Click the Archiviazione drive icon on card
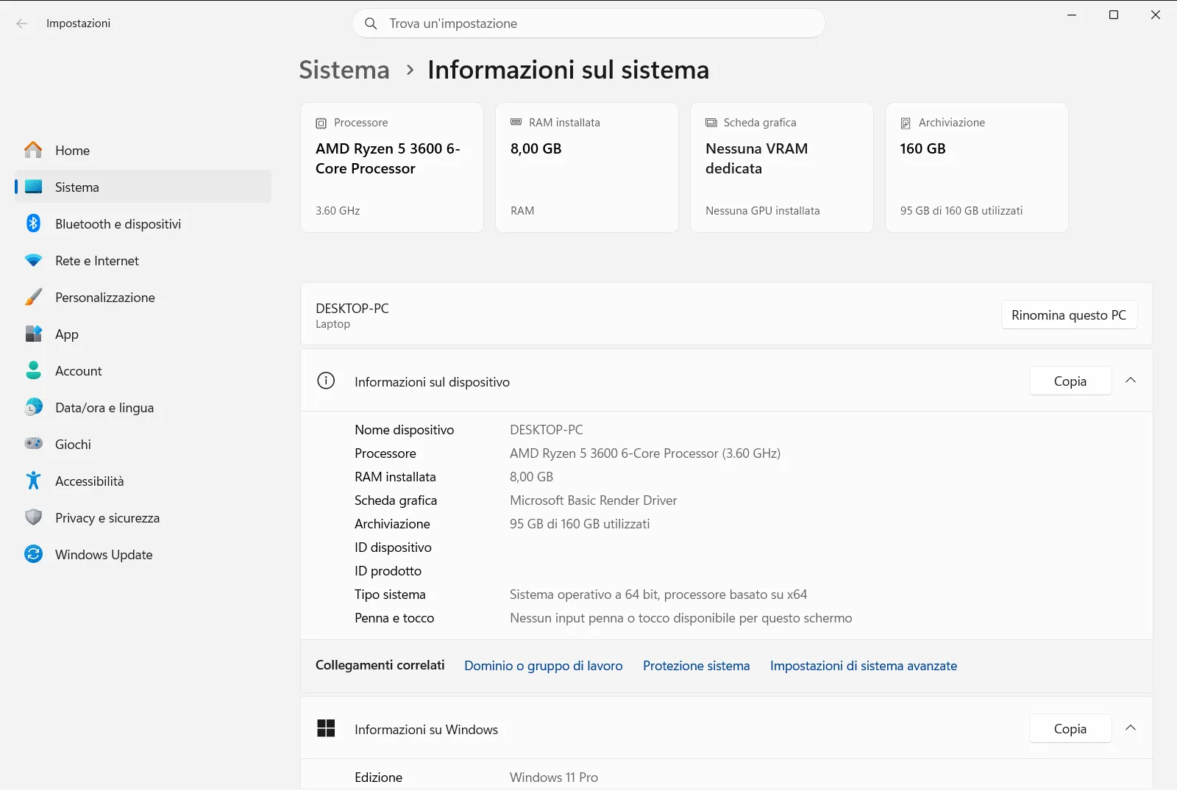The image size is (1177, 790). (x=906, y=123)
